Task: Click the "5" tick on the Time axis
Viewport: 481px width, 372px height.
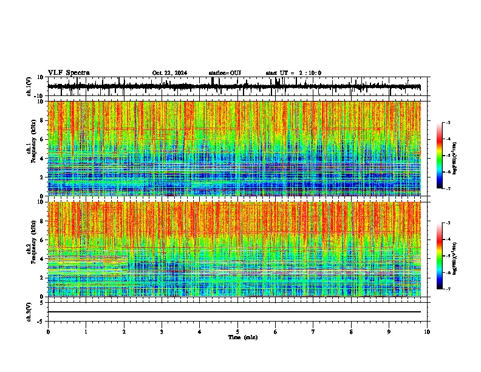Action: [x=237, y=332]
